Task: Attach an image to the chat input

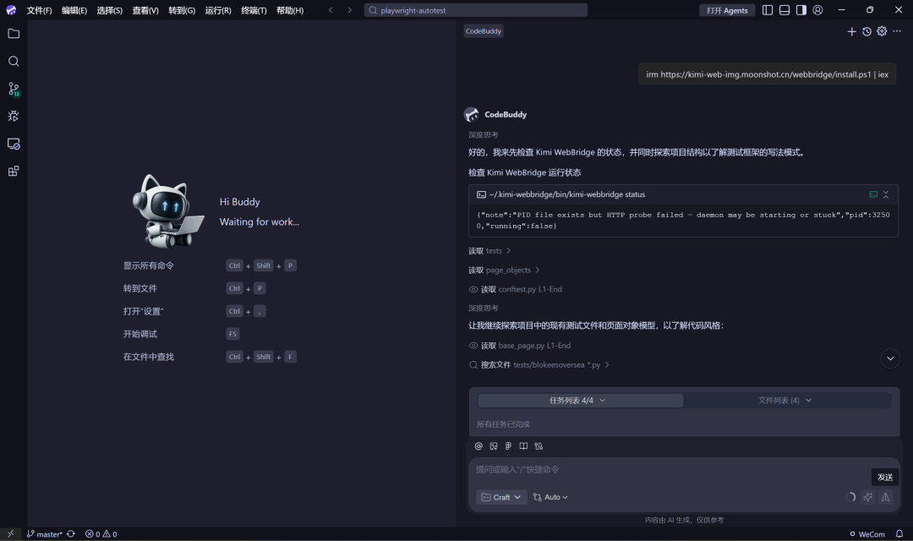Action: pyautogui.click(x=494, y=446)
